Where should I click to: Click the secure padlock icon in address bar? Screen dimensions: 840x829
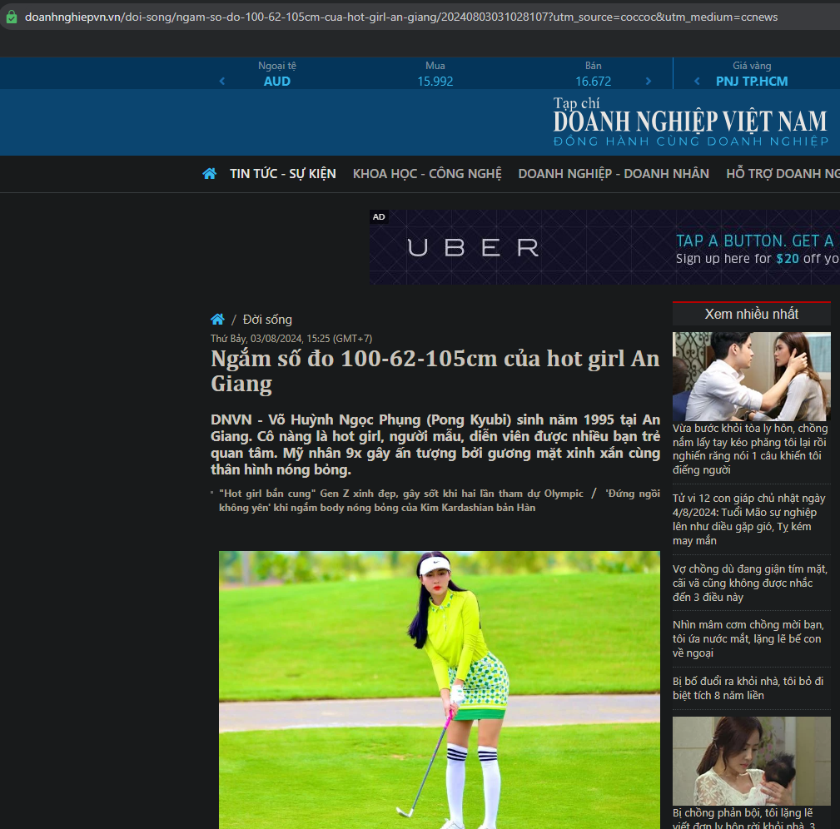click(x=12, y=17)
